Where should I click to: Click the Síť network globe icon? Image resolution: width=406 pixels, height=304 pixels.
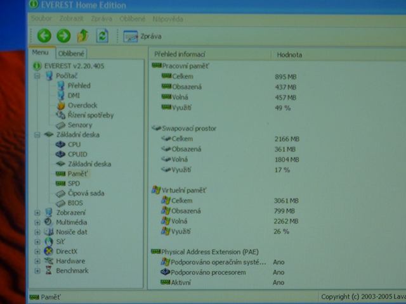[49, 242]
